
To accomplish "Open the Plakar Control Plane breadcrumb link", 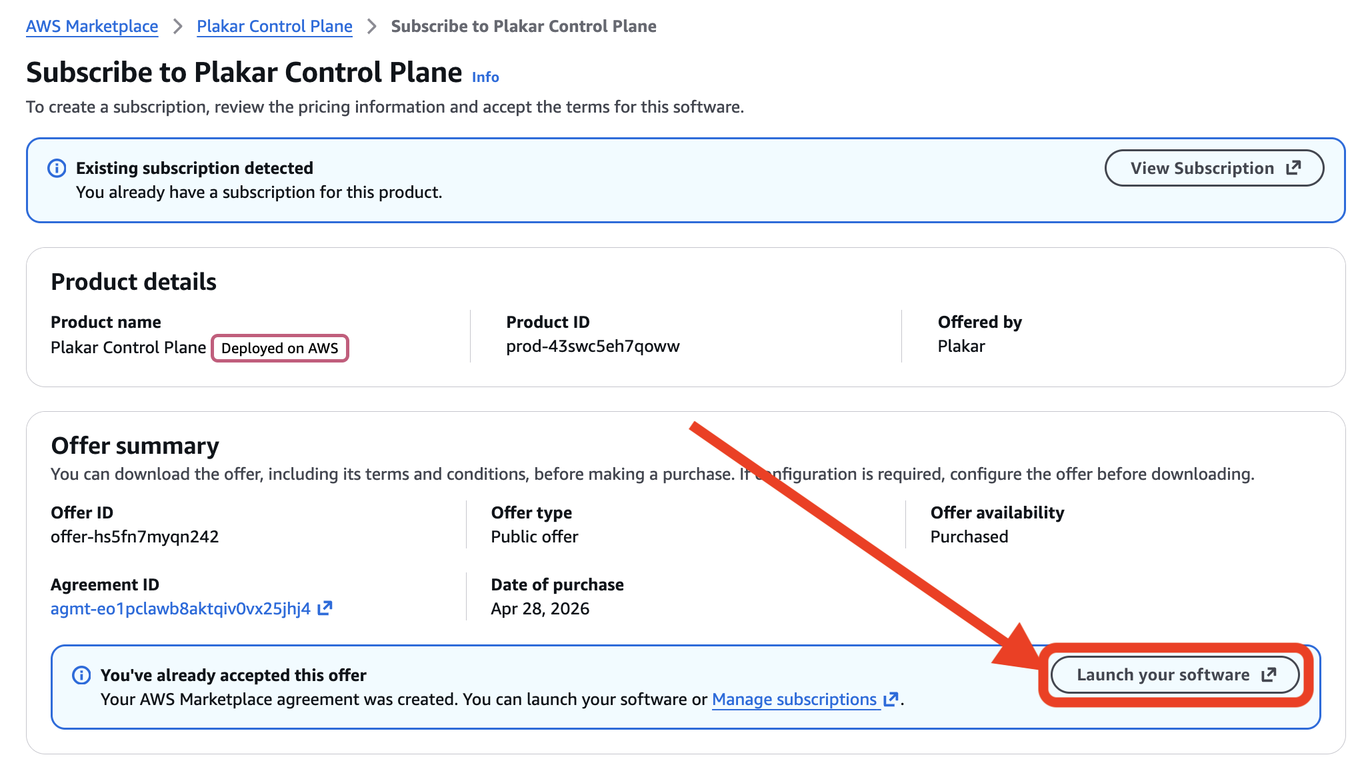I will pyautogui.click(x=275, y=26).
